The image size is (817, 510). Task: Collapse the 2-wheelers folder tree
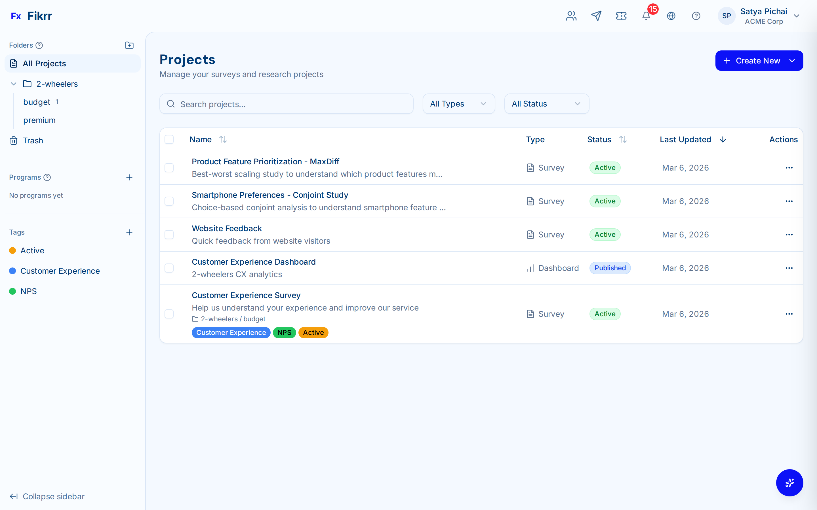13,84
